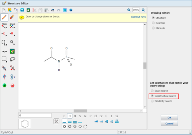Screen dimensions: 192x135
Task: Click the cut scissors icon
Action: (x=34, y=10)
